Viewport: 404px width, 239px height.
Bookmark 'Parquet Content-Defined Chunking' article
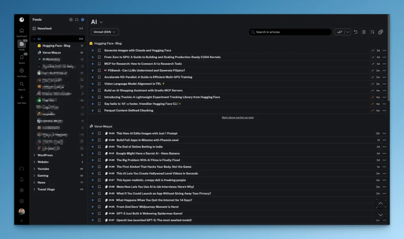(99, 110)
